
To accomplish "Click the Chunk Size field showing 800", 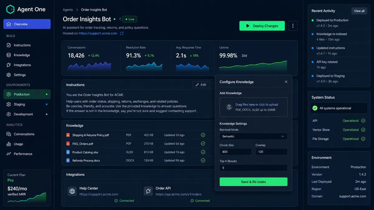I will 236,152.
